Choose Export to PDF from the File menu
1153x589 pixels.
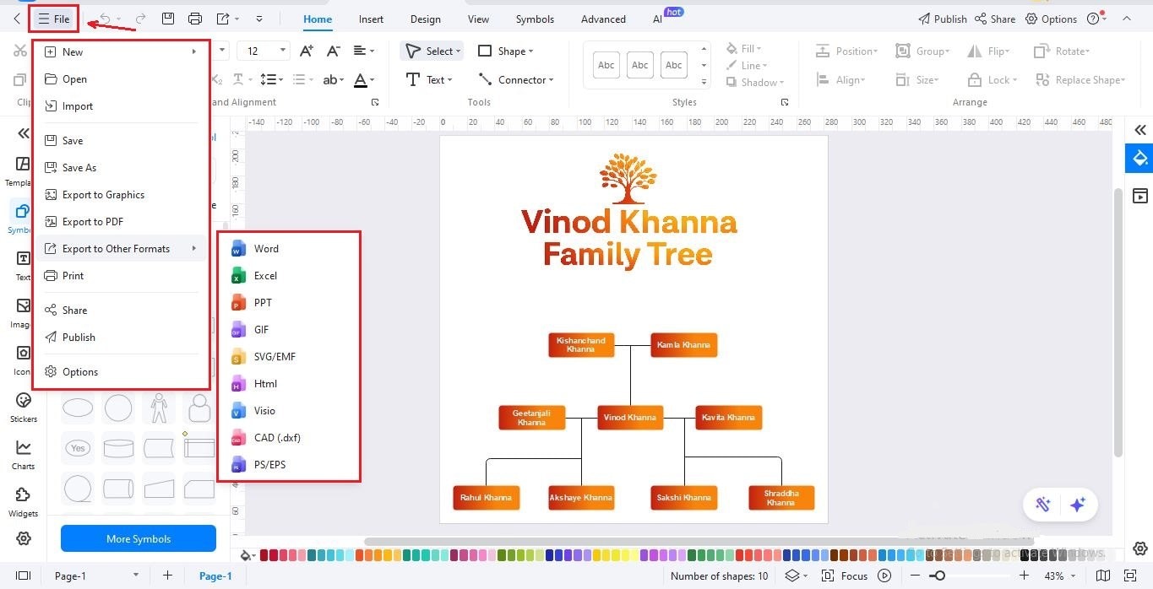(x=94, y=221)
